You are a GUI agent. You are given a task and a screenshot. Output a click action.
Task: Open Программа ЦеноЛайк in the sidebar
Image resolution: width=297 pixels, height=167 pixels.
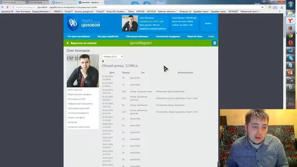[78, 108]
